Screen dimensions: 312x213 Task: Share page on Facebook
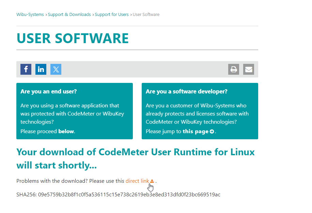pos(26,69)
